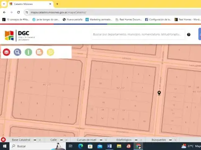Open the Nueva pestaña bookmark

click(x=72, y=20)
